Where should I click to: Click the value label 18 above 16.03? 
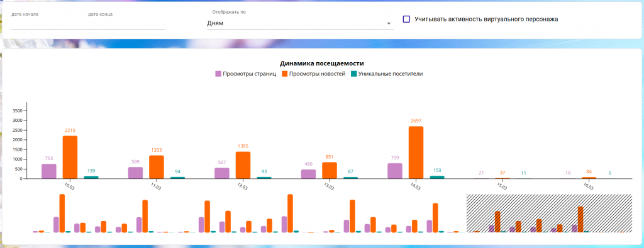[568, 173]
